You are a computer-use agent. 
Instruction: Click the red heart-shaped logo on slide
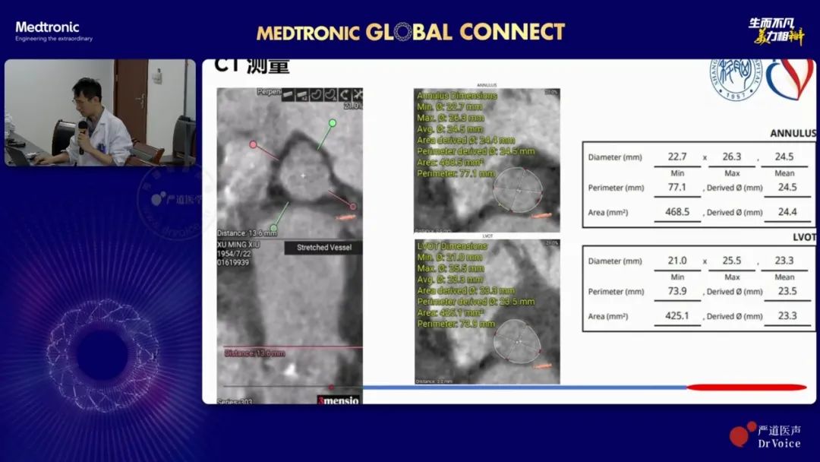pos(790,79)
